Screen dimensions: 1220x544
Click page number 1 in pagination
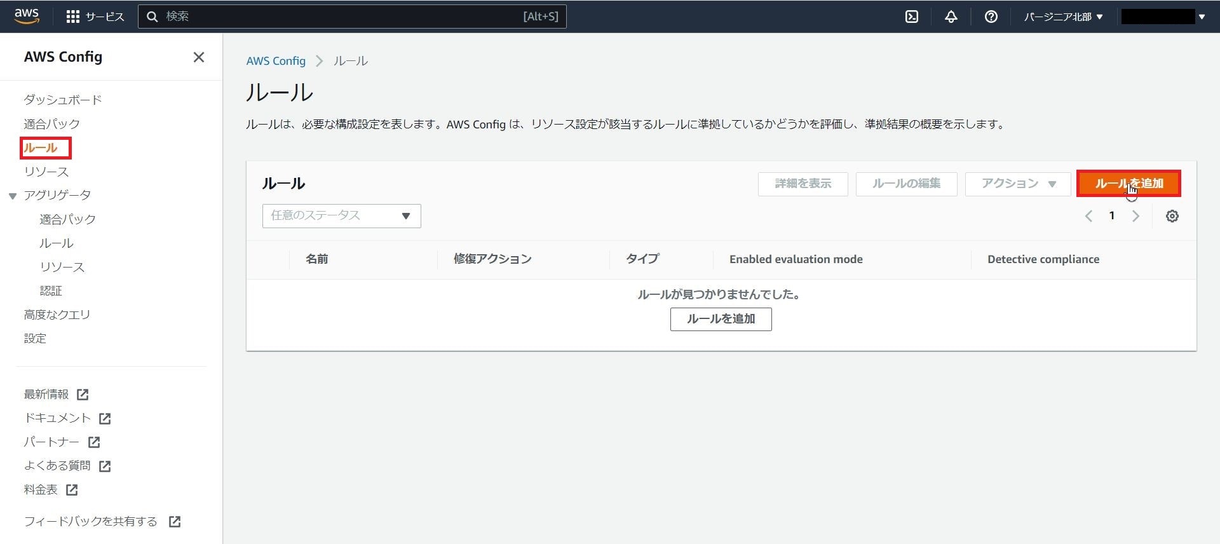pyautogui.click(x=1112, y=216)
